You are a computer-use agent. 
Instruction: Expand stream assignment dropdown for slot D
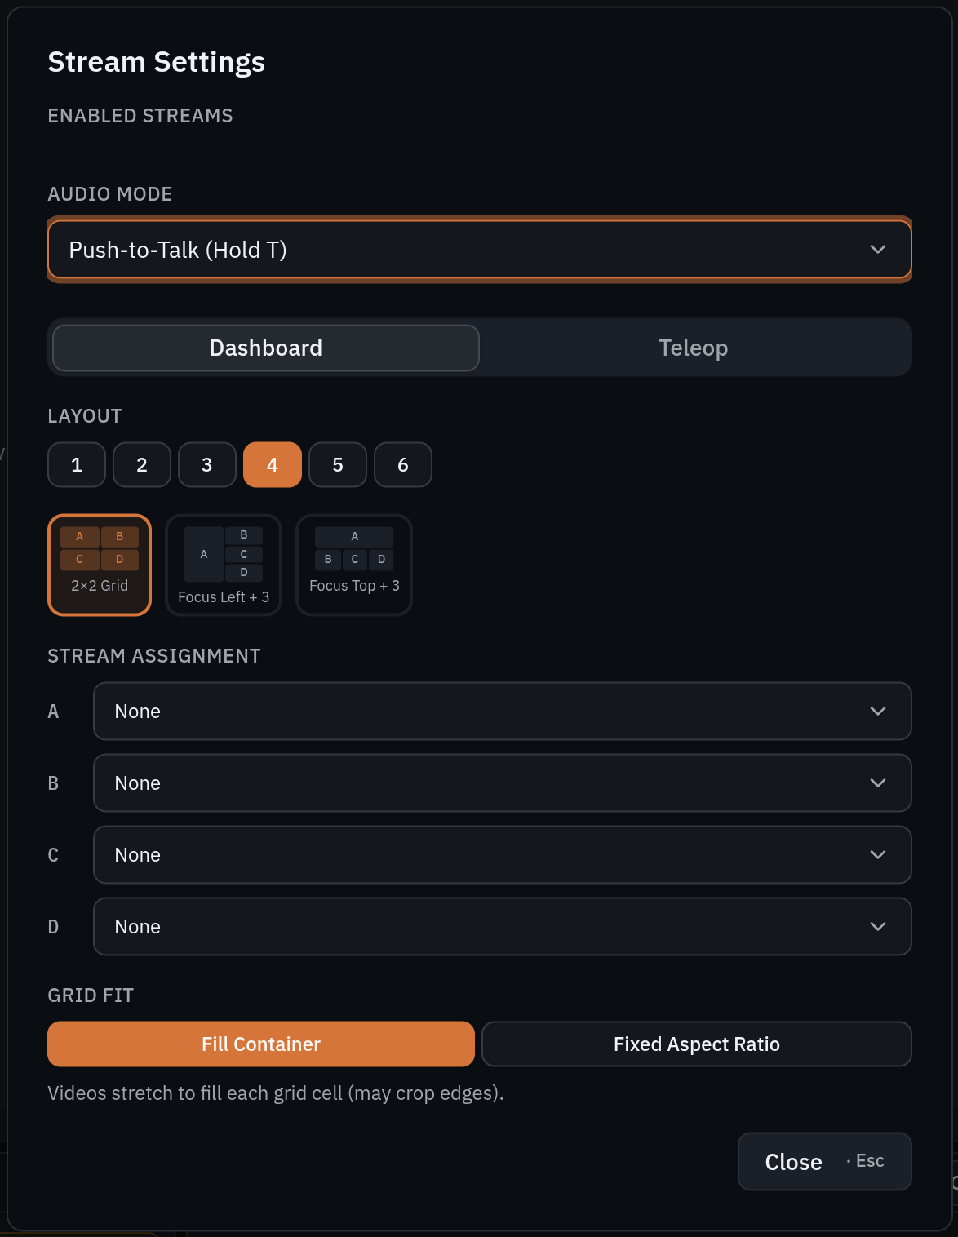pos(503,927)
